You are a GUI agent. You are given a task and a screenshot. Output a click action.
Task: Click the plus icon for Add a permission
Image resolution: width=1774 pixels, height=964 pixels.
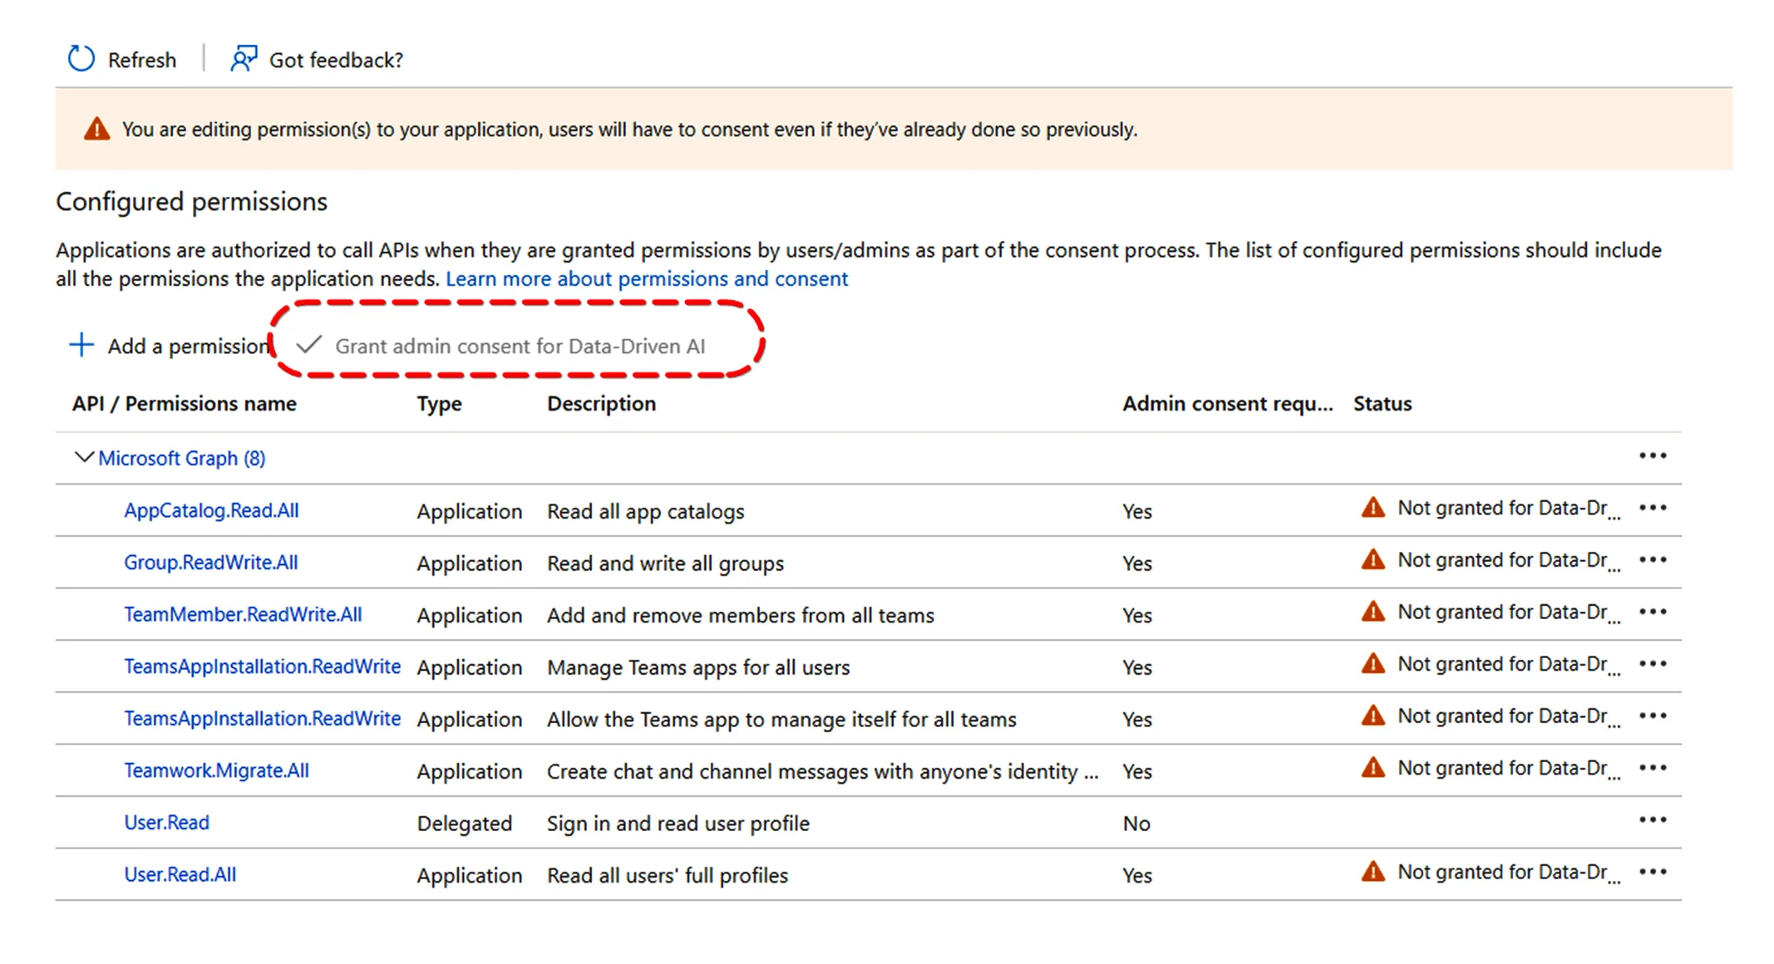pyautogui.click(x=81, y=345)
